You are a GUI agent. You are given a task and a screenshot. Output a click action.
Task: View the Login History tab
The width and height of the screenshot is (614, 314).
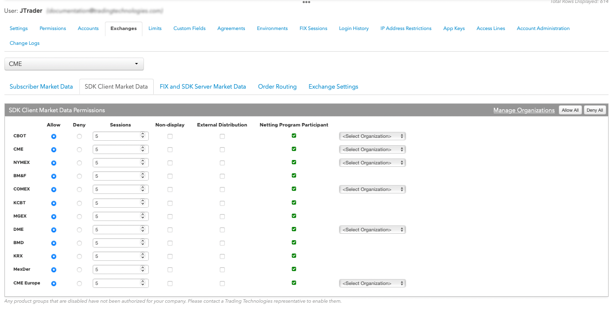tap(354, 29)
